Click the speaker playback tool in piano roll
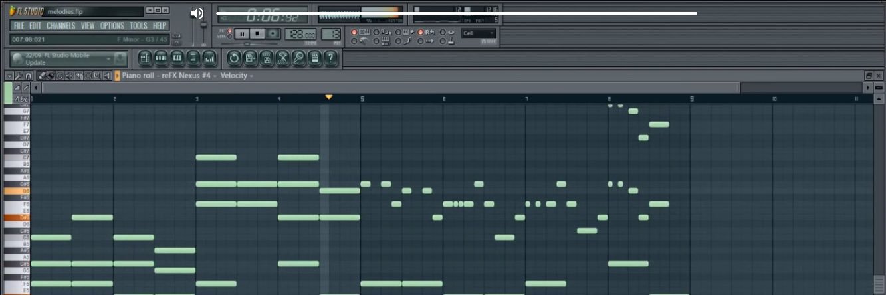 point(107,76)
